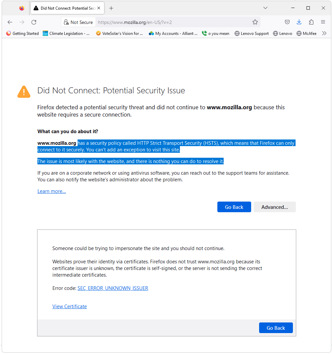Open the Lenovo Support bookmark

pos(251,33)
